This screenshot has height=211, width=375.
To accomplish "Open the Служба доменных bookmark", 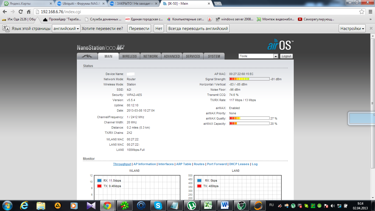I will (103, 19).
